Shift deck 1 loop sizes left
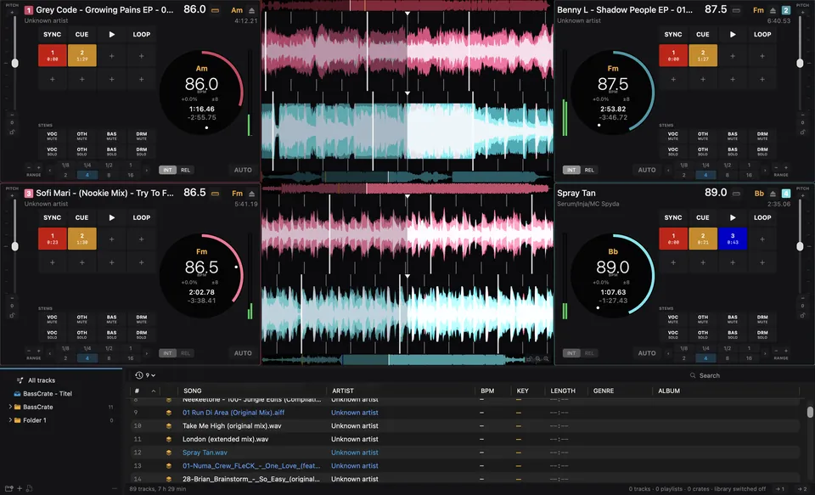The height and width of the screenshot is (495, 815). point(50,170)
